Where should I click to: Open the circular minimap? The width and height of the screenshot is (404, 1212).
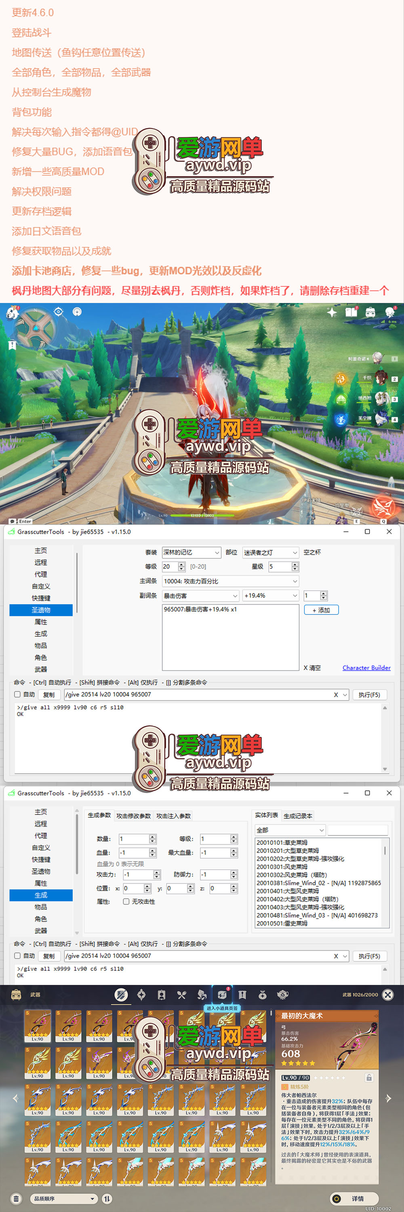[x=35, y=328]
